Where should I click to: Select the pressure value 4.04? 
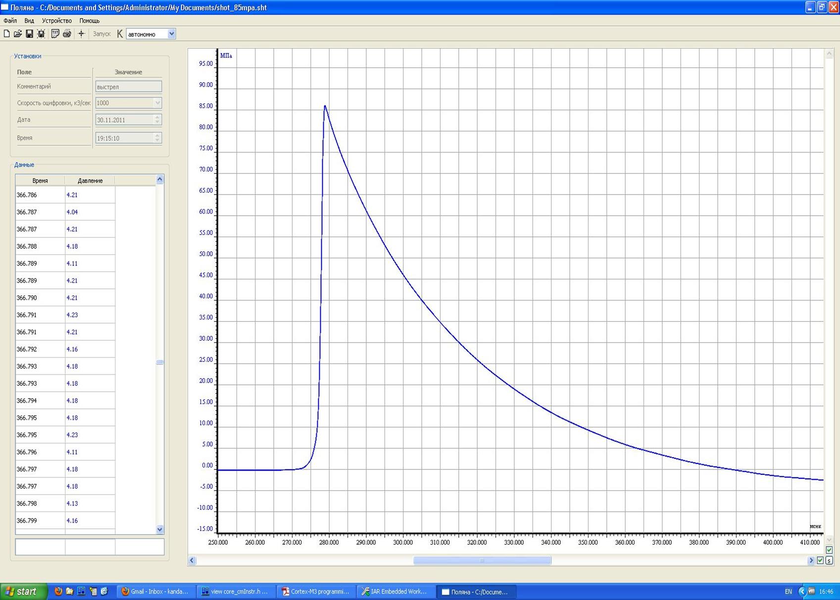tap(90, 212)
